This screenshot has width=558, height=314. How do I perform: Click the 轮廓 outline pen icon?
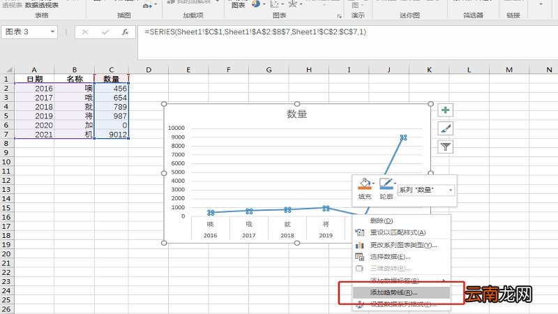tap(386, 184)
